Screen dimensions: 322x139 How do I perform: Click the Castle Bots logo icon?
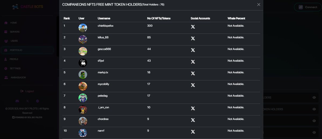point(15,7)
